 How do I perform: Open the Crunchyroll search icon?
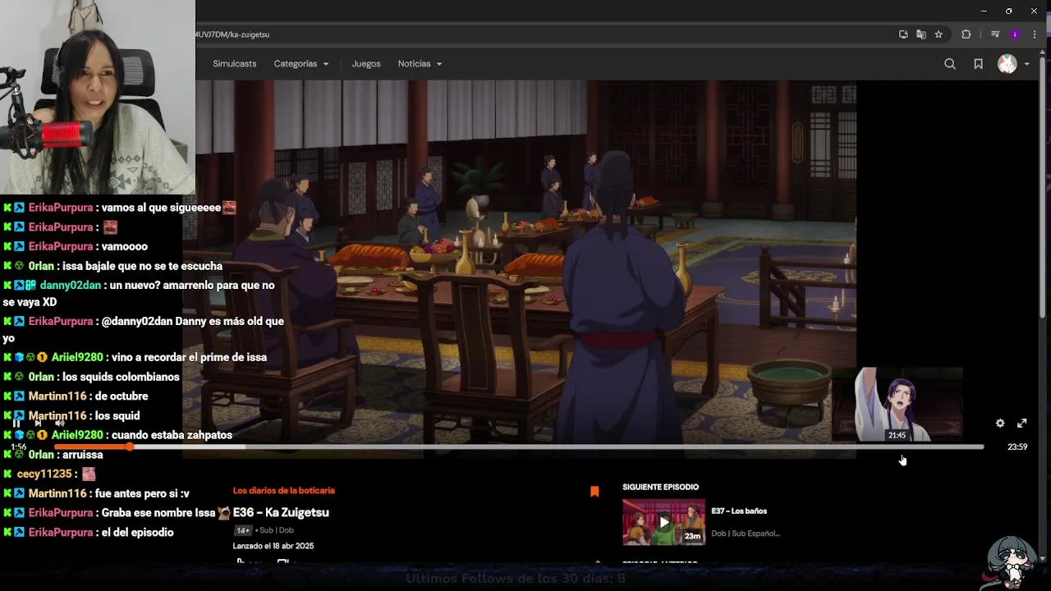(x=950, y=64)
